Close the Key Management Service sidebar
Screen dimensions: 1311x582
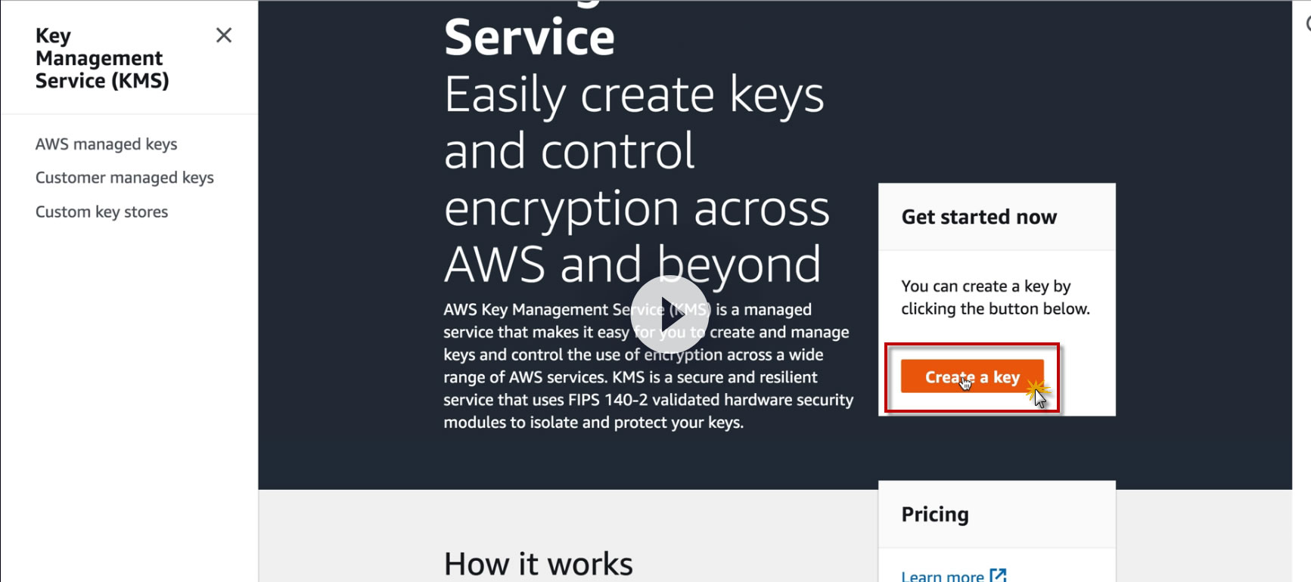tap(223, 36)
